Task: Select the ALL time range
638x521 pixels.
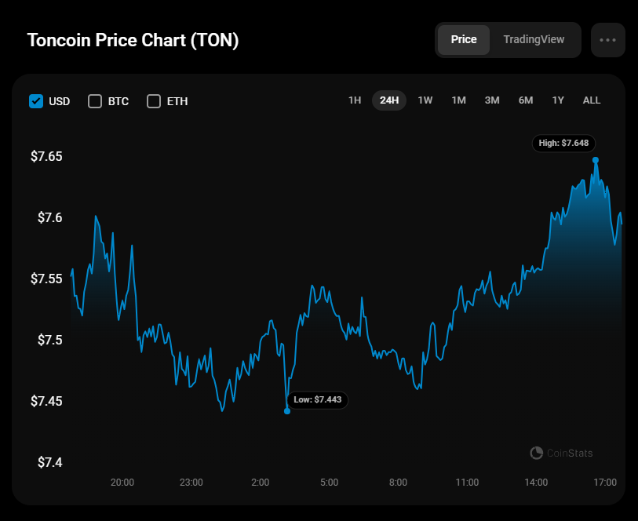Action: tap(592, 100)
